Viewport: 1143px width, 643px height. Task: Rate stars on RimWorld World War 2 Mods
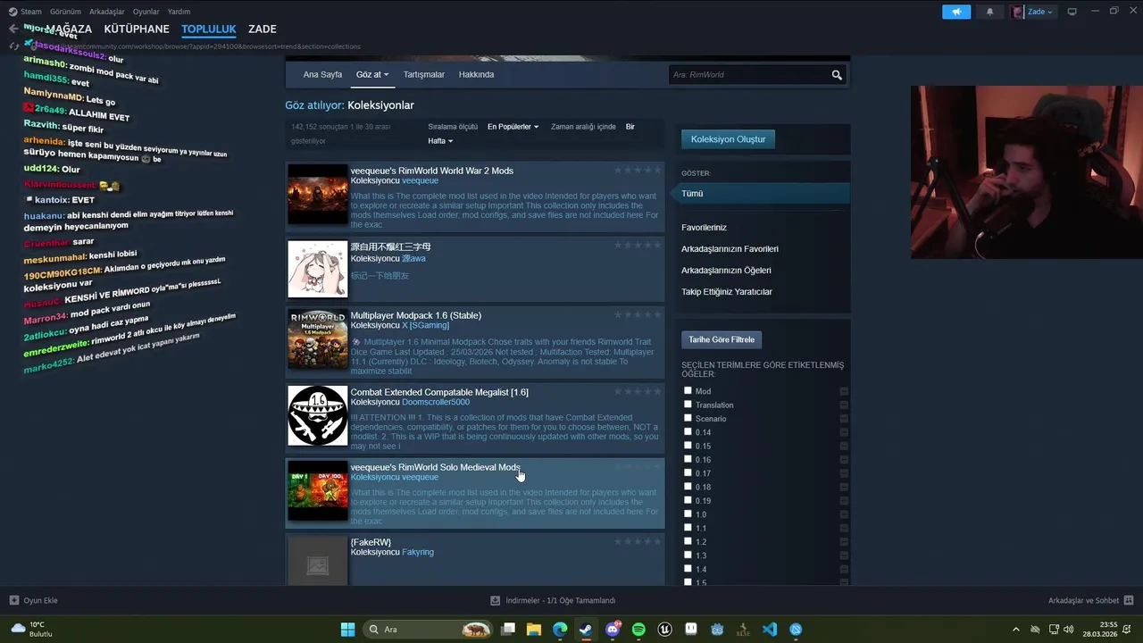pos(638,170)
